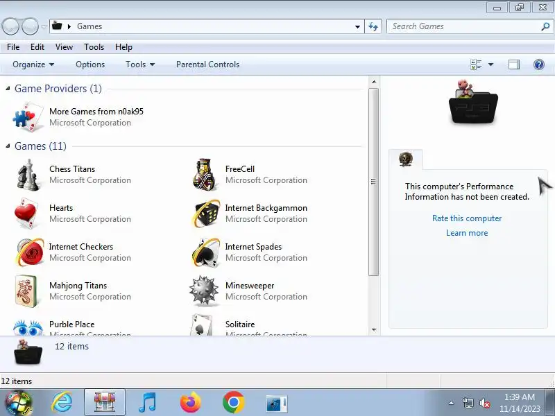Select the Mahjong Titans tile icon
555x416 pixels.
pos(26,291)
